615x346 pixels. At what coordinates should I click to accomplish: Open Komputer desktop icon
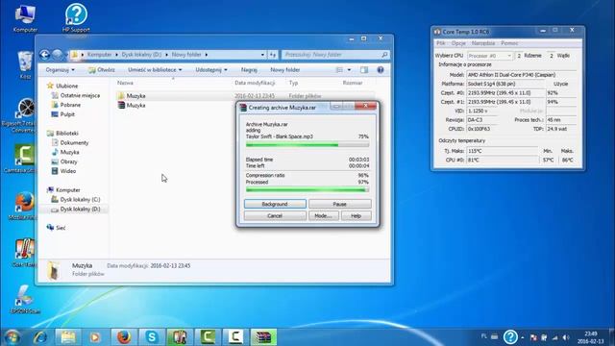(25, 18)
